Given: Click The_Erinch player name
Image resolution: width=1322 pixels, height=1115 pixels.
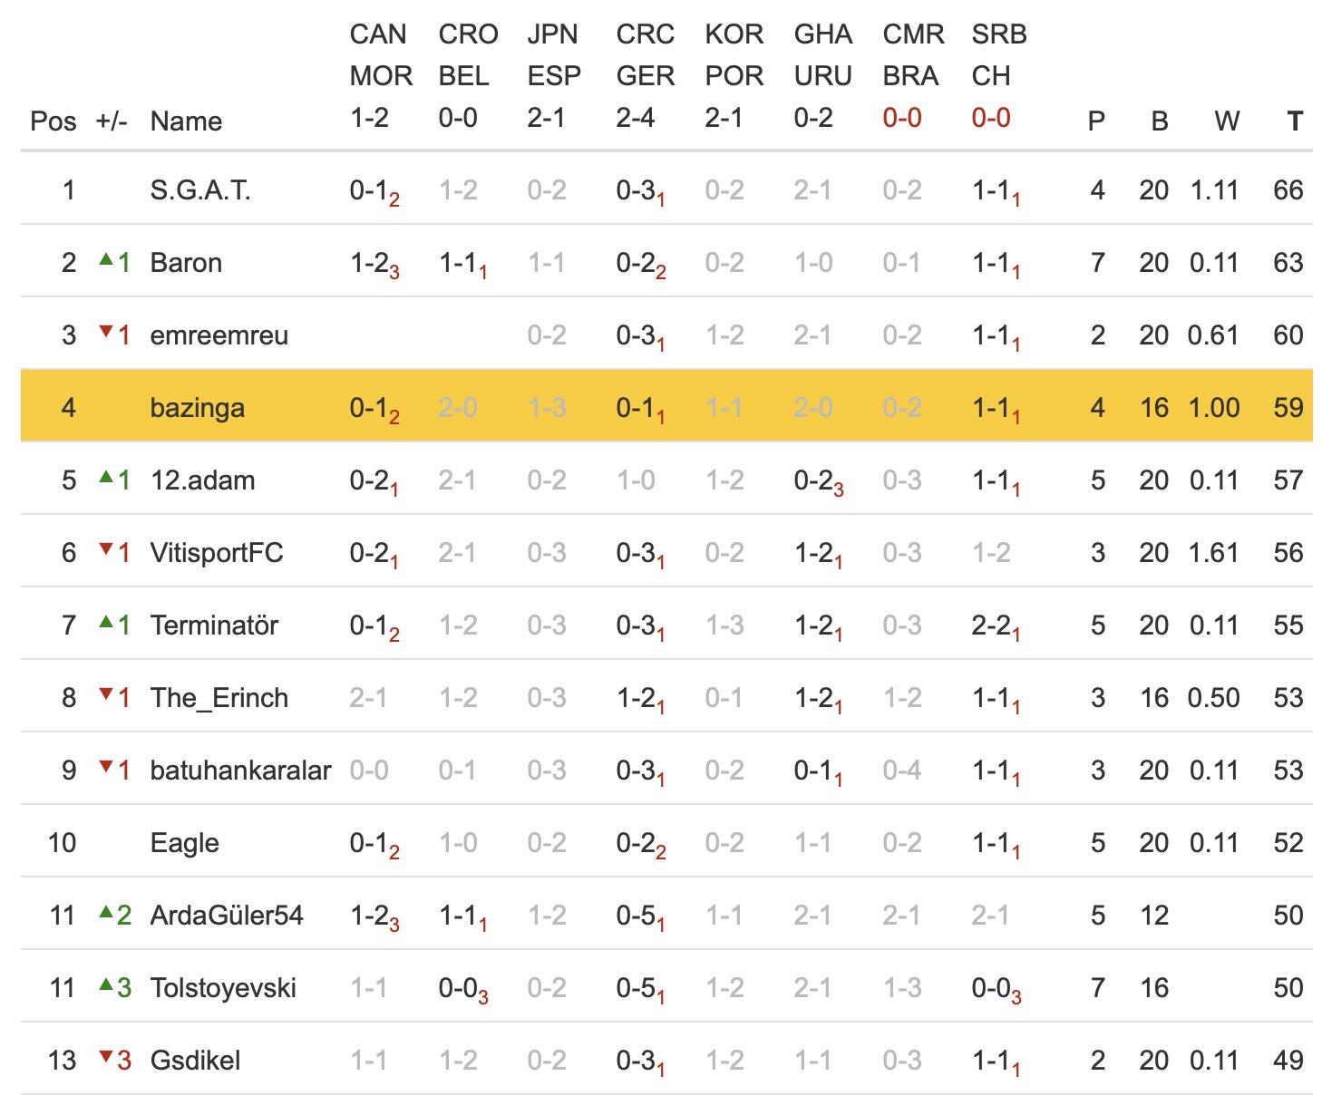Looking at the screenshot, I should tap(219, 698).
